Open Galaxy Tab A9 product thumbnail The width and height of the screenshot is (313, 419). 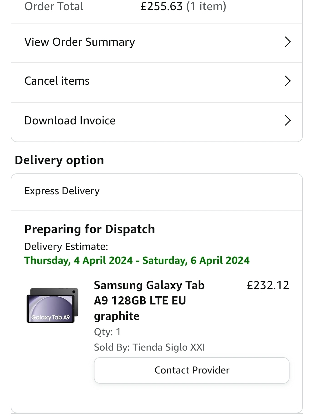point(52,305)
